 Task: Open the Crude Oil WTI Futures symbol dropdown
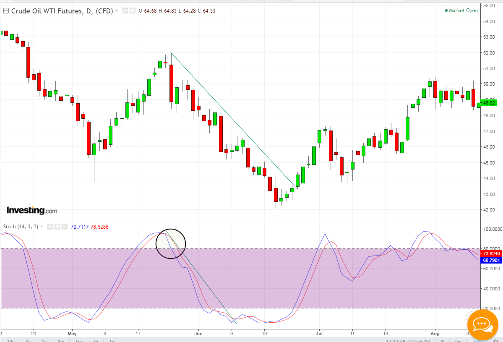[x=117, y=11]
